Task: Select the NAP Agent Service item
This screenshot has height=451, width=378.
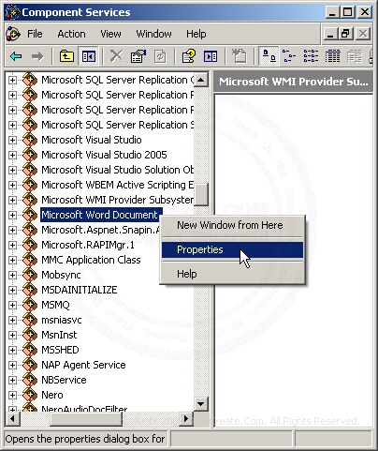Action: pyautogui.click(x=83, y=365)
